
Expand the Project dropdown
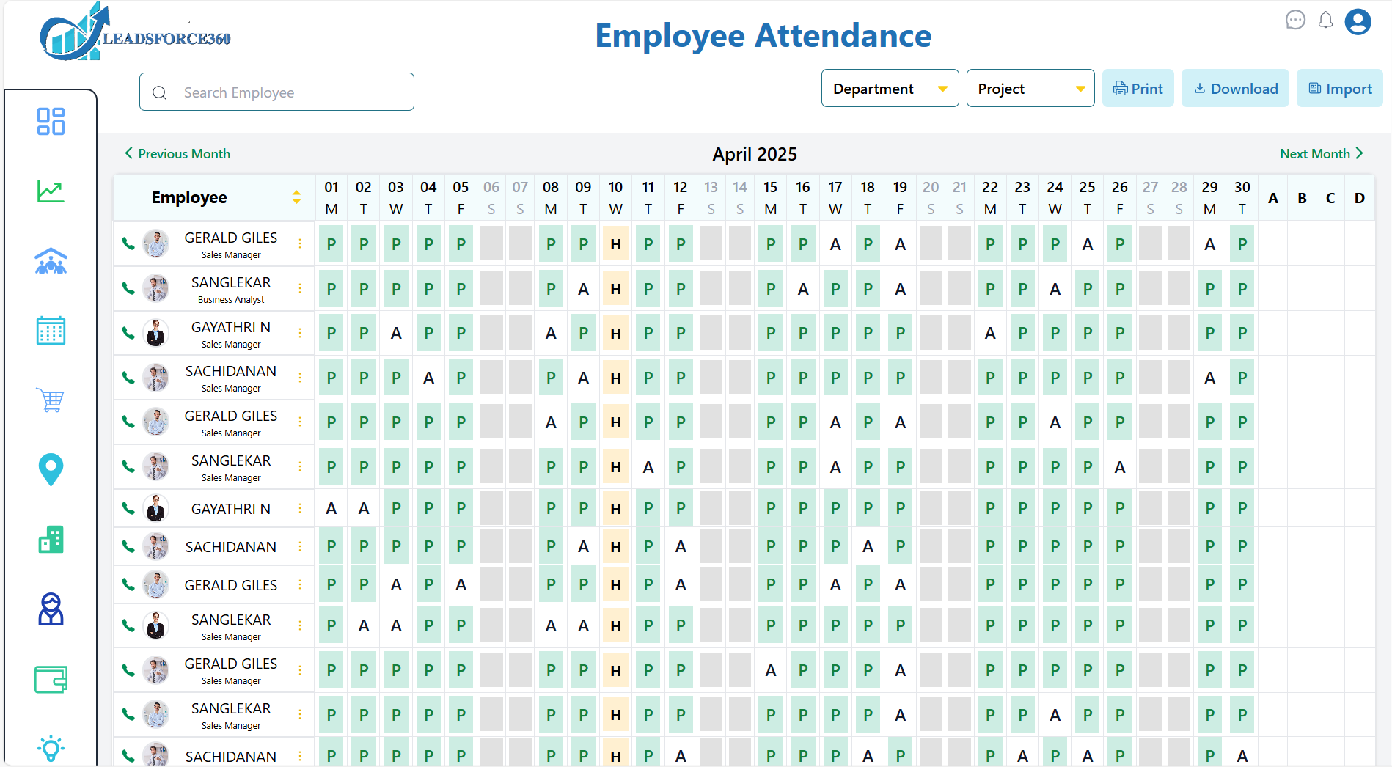point(1030,89)
